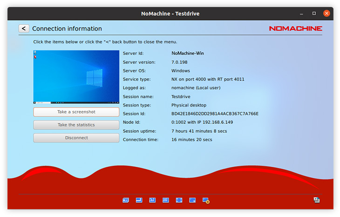340x217 pixels.
Task: Maximize the NoMachine - Testdrive window
Action: [x=314, y=14]
